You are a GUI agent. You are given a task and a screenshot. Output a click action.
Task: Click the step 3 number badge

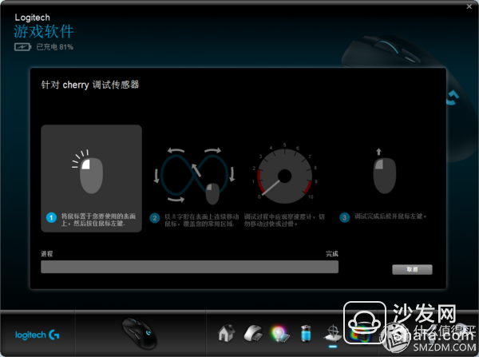tap(345, 217)
